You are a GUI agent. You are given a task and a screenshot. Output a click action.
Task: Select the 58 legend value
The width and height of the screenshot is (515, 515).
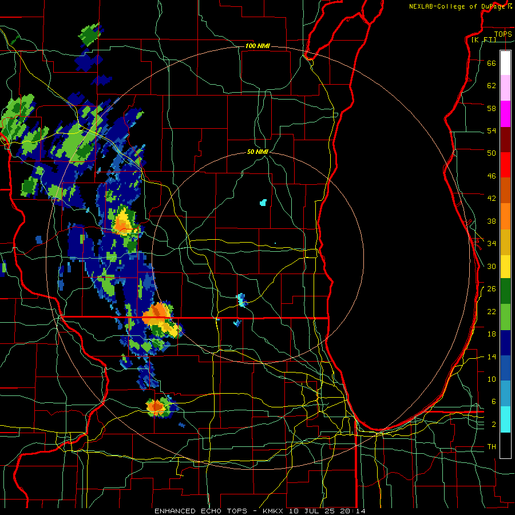point(492,108)
